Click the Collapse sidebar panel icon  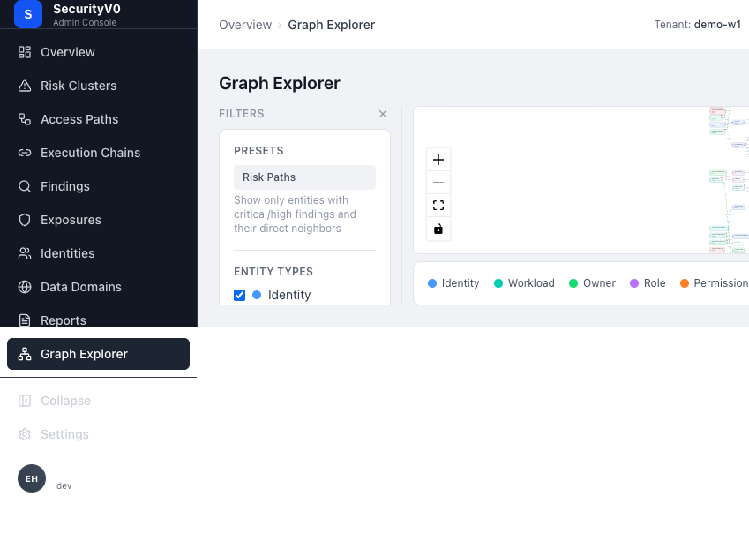coord(25,401)
